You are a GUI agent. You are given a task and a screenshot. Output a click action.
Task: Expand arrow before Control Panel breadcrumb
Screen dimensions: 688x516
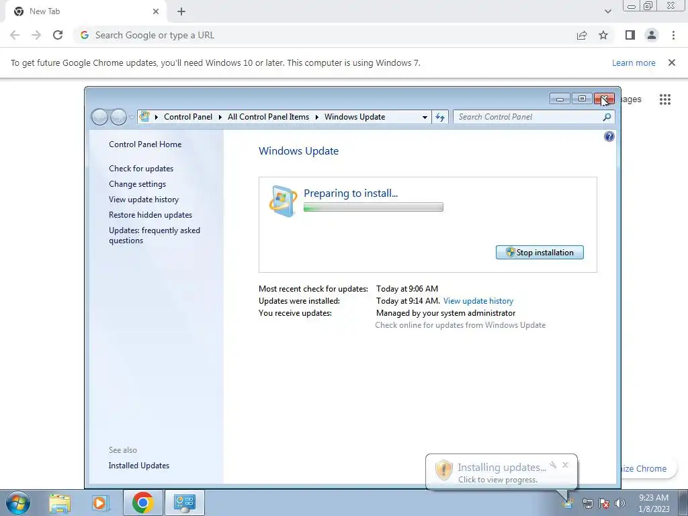point(156,117)
